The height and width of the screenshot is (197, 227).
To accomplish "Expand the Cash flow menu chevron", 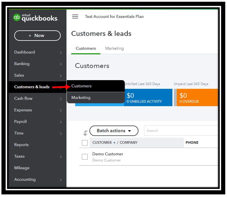I will [x=61, y=99].
